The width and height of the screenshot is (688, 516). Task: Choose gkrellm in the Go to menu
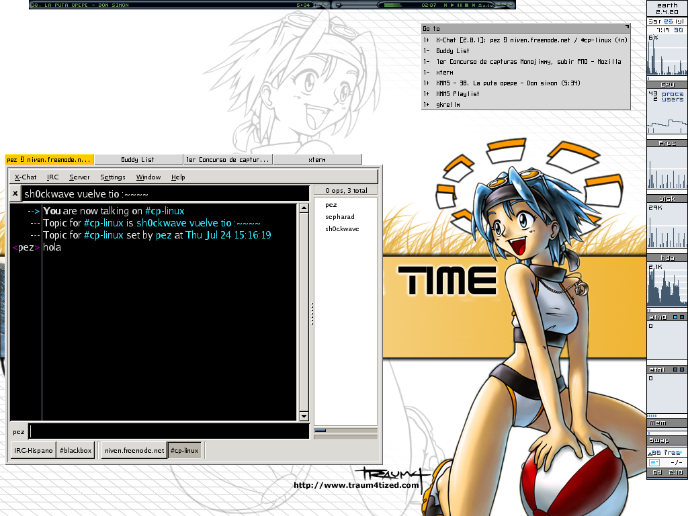tap(525, 104)
